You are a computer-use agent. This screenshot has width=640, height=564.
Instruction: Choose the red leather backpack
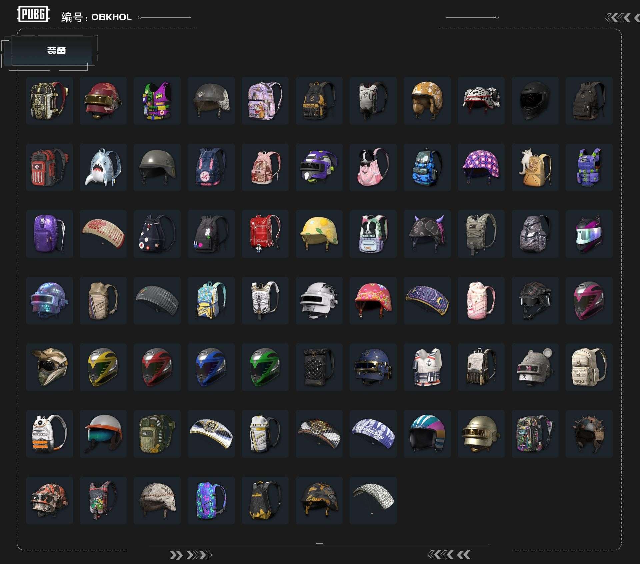click(265, 234)
